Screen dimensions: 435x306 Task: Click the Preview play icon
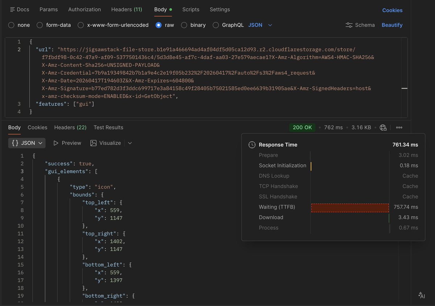56,143
